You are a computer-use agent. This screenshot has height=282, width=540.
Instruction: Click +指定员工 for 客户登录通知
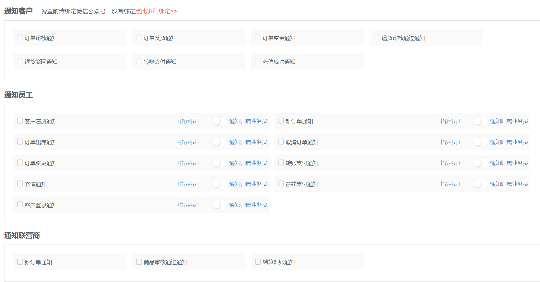point(189,205)
